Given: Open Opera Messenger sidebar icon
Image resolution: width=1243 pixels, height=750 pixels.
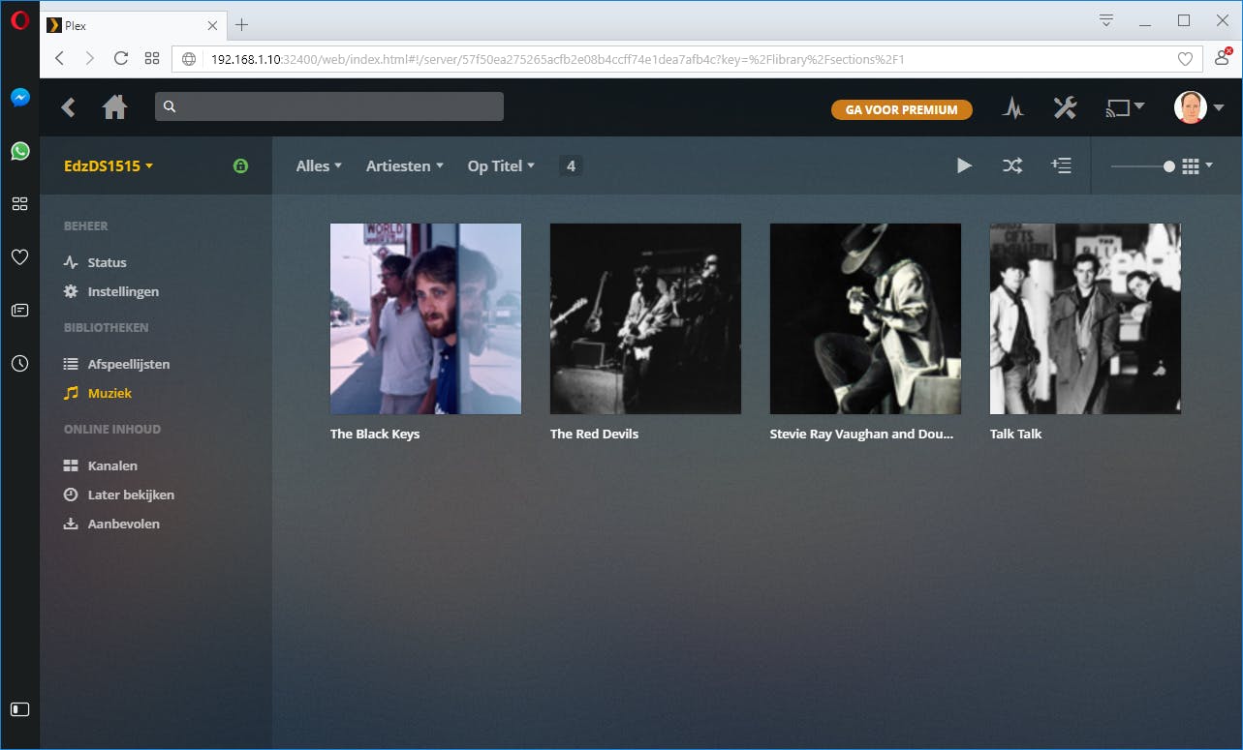Looking at the screenshot, I should (19, 98).
